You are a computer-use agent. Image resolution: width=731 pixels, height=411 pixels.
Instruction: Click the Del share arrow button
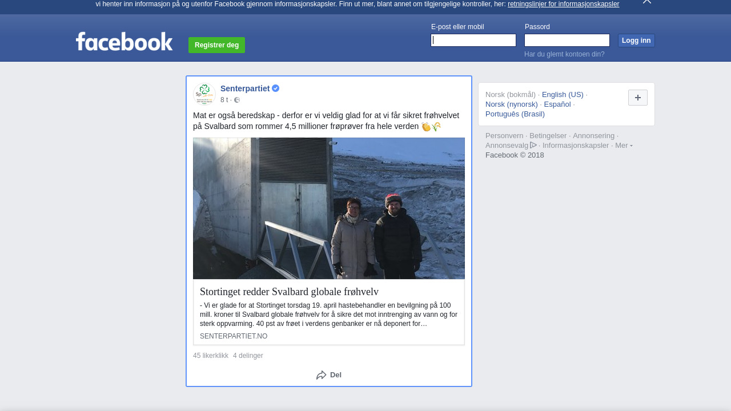[329, 375]
